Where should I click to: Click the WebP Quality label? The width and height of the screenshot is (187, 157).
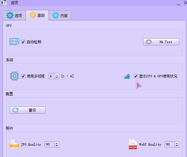150,144
